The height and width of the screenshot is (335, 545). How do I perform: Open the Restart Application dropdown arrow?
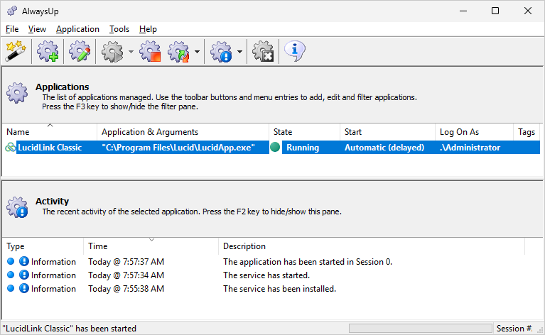click(197, 52)
